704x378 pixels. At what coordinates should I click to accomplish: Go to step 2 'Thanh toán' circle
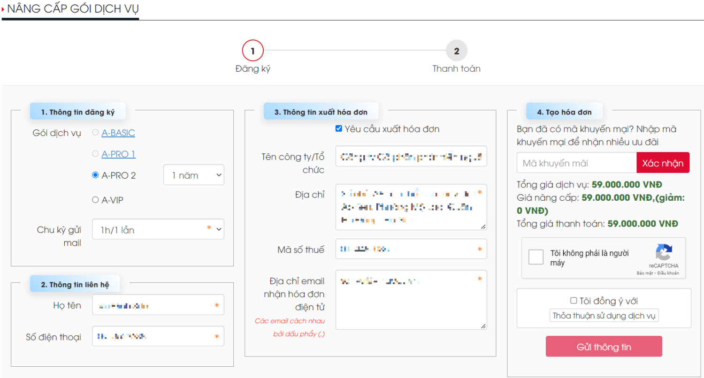pyautogui.click(x=457, y=51)
